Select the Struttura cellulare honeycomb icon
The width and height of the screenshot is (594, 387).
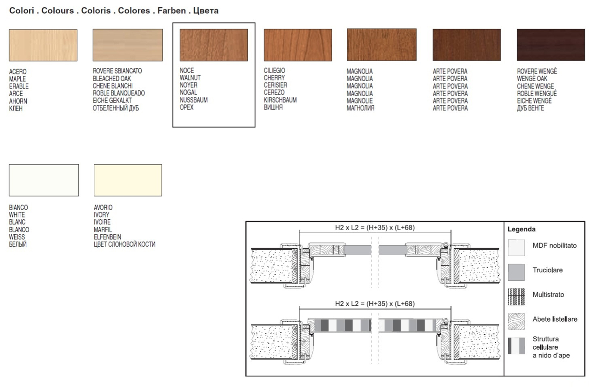(x=516, y=346)
